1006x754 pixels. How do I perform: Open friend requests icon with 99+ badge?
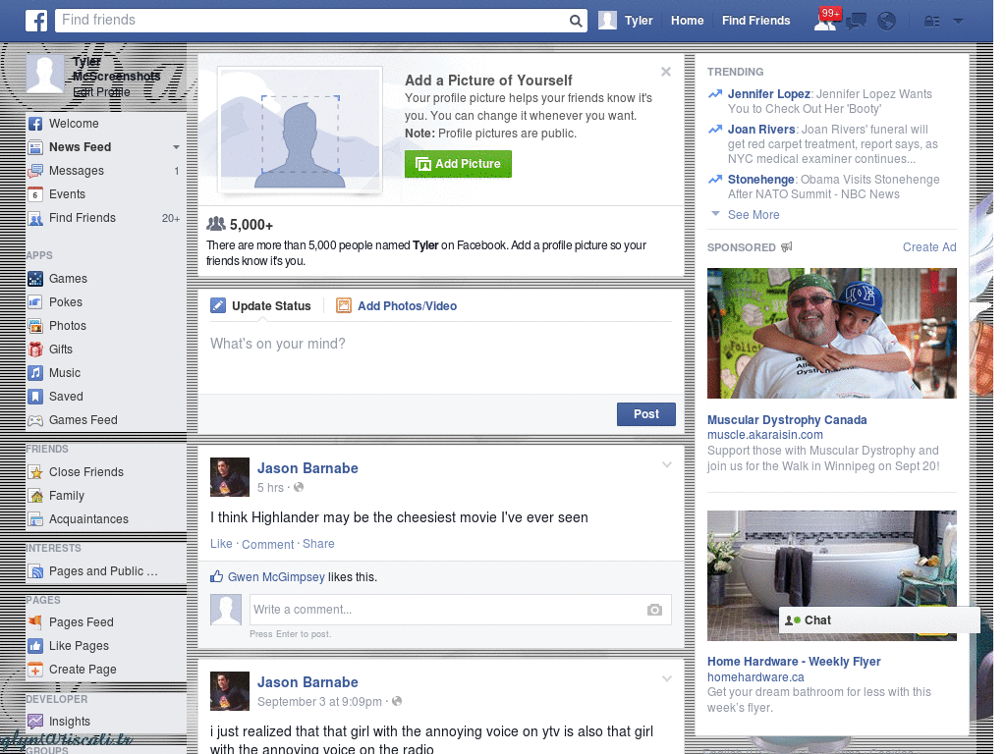825,21
